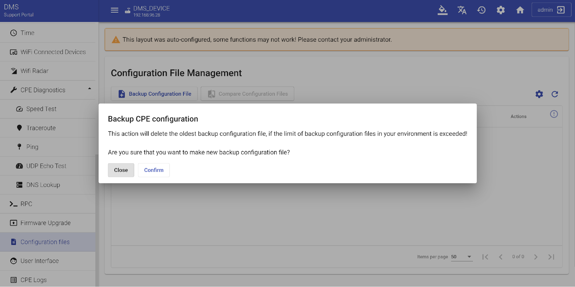
Task: Open settings gear in top bar
Action: [501, 10]
